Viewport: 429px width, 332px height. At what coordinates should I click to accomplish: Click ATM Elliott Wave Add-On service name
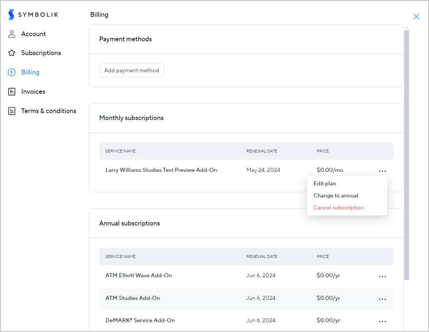[139, 275]
